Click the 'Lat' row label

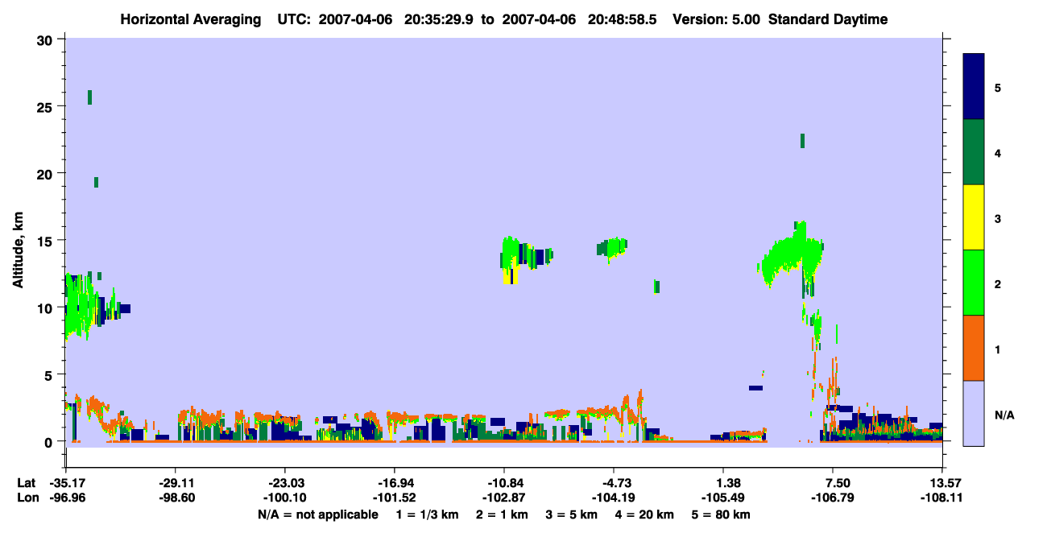click(26, 483)
